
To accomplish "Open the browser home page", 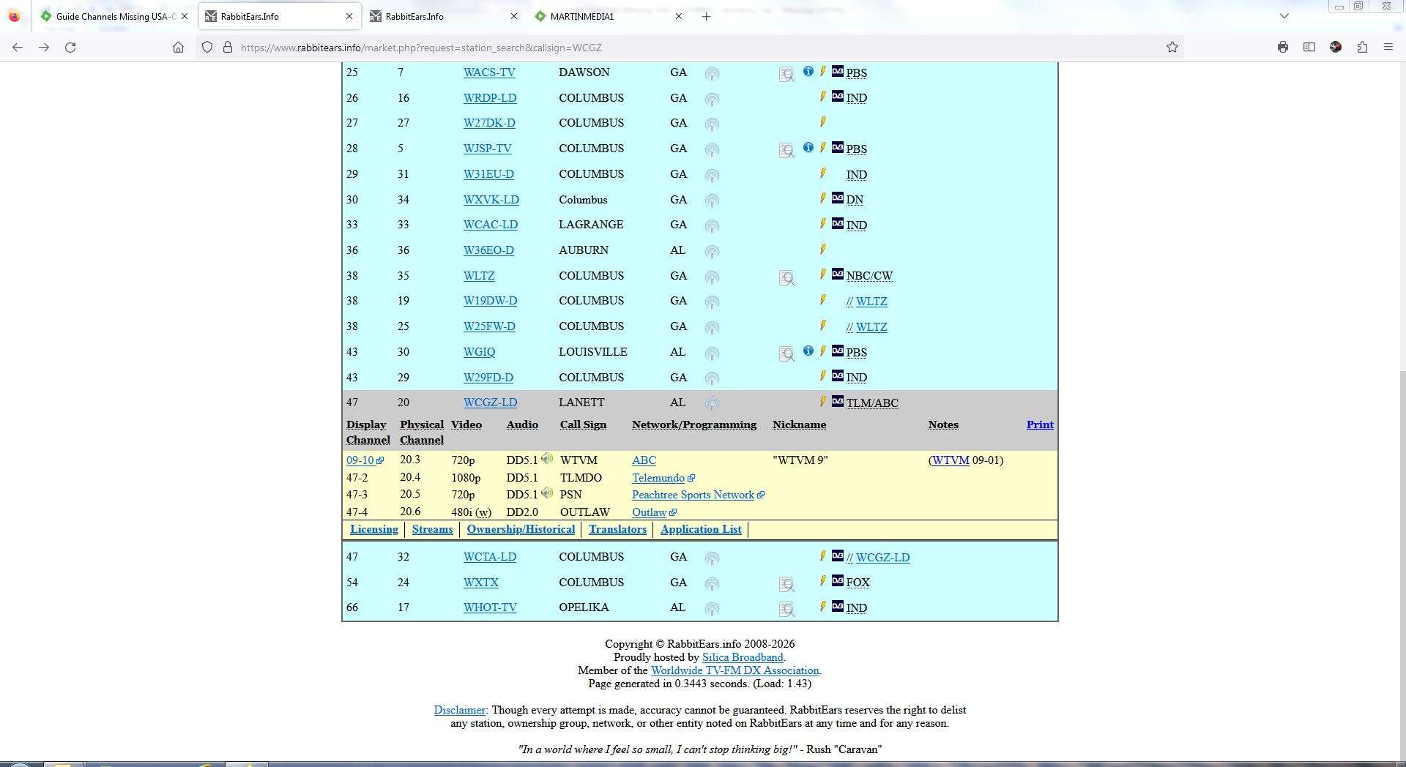I will (178, 48).
